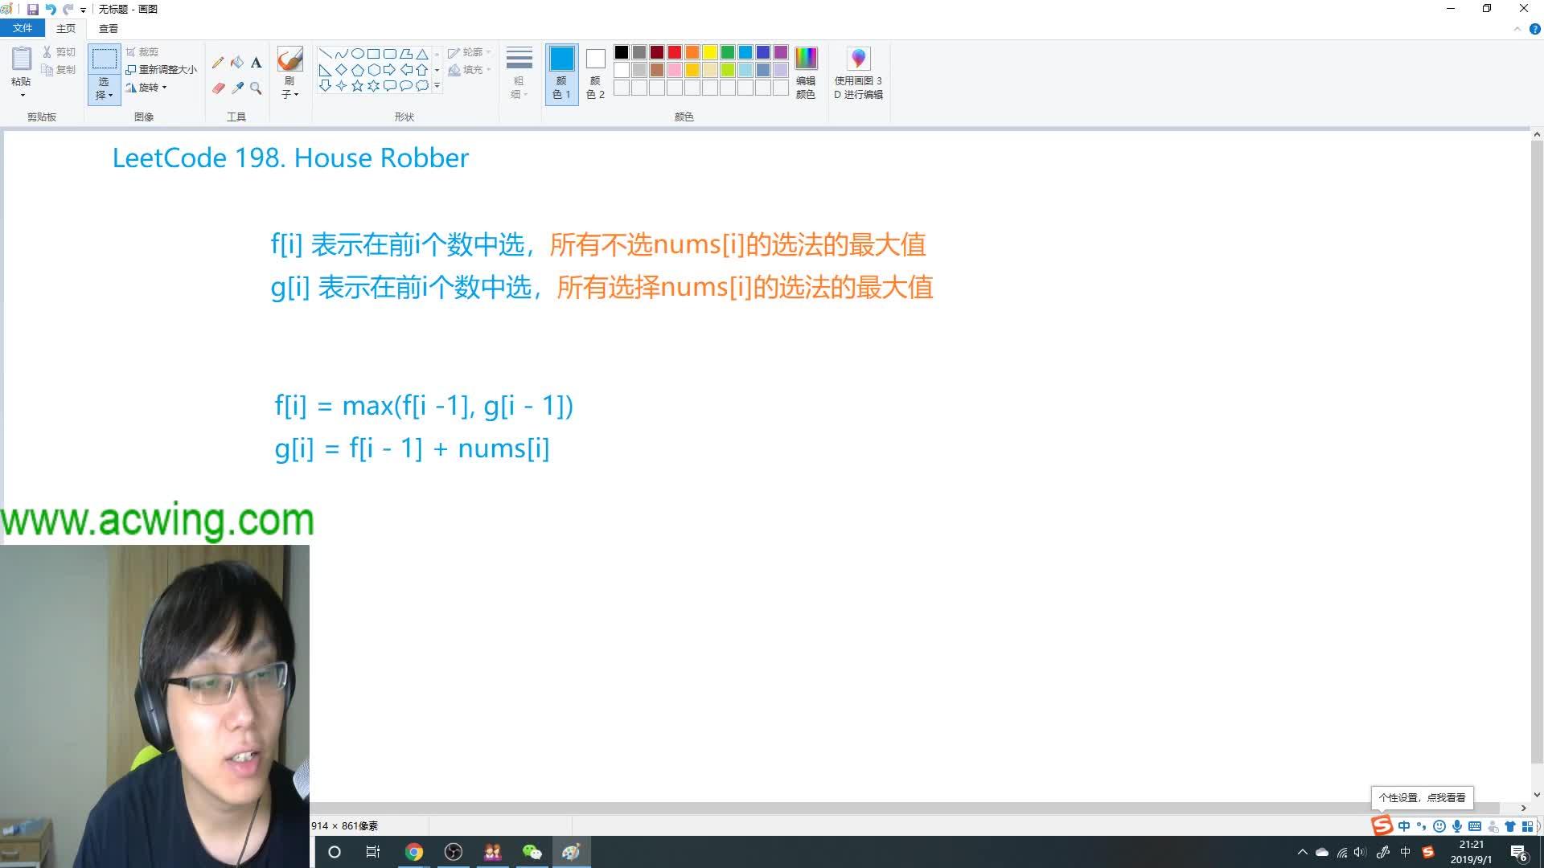The image size is (1544, 868).
Task: Open Paint 3D editing (使用画图3D进行编辑)
Action: coord(858,72)
